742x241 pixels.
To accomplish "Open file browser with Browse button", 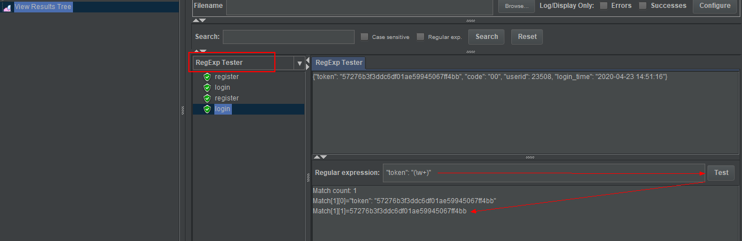I will tap(516, 6).
